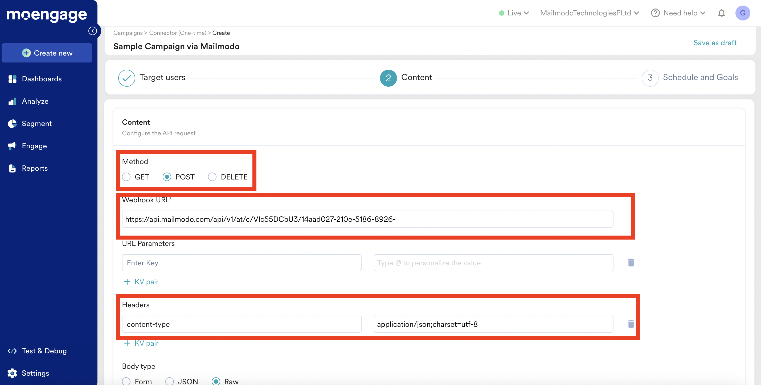Viewport: 761px width, 385px height.
Task: Click the Content step label
Action: [416, 77]
